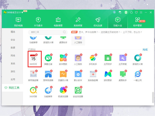
Task: Switch to 我的电脑 main tab
Action: [18, 22]
